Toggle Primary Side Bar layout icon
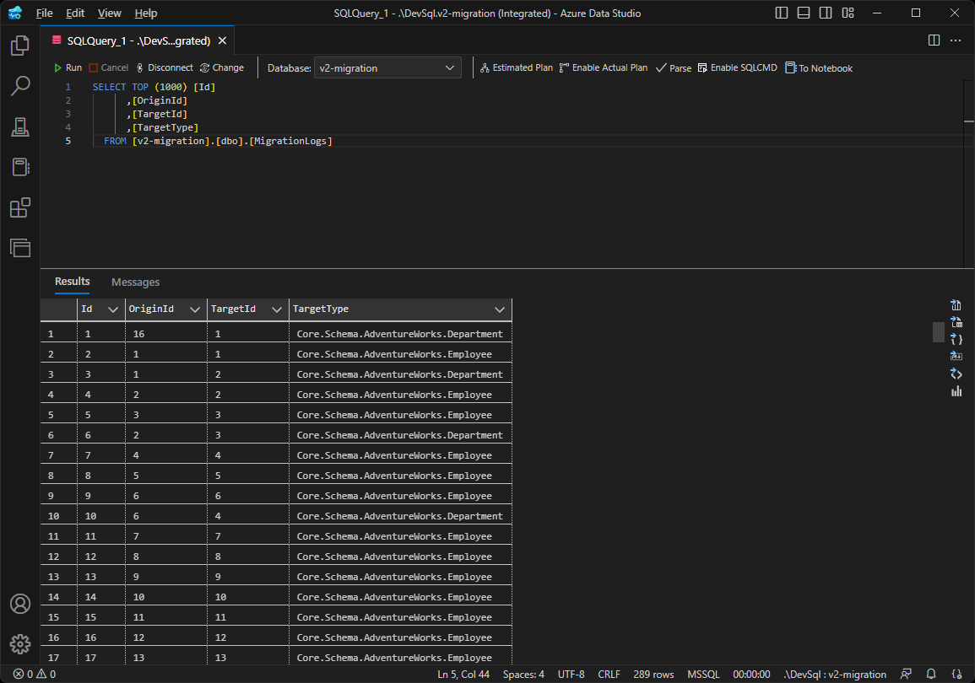Screen dimensions: 975x683 click(x=782, y=13)
